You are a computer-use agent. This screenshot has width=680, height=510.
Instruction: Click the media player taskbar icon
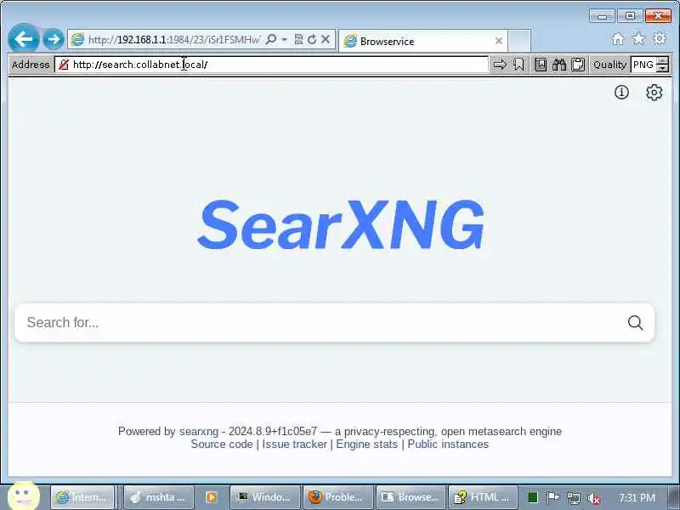coord(211,497)
